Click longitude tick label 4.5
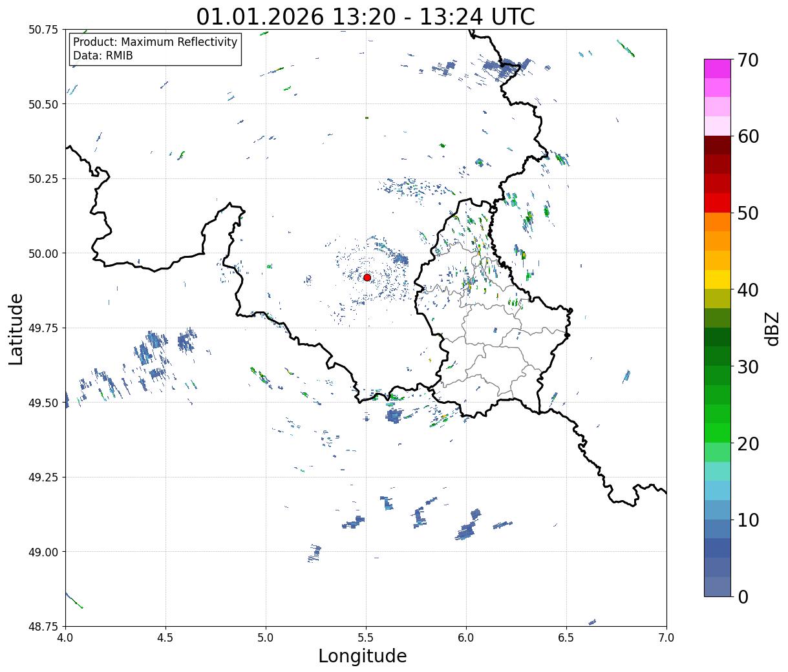This screenshot has height=672, width=788. (x=165, y=638)
